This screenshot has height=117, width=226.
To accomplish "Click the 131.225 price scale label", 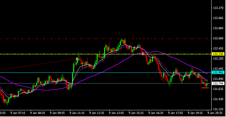I will [218, 109].
